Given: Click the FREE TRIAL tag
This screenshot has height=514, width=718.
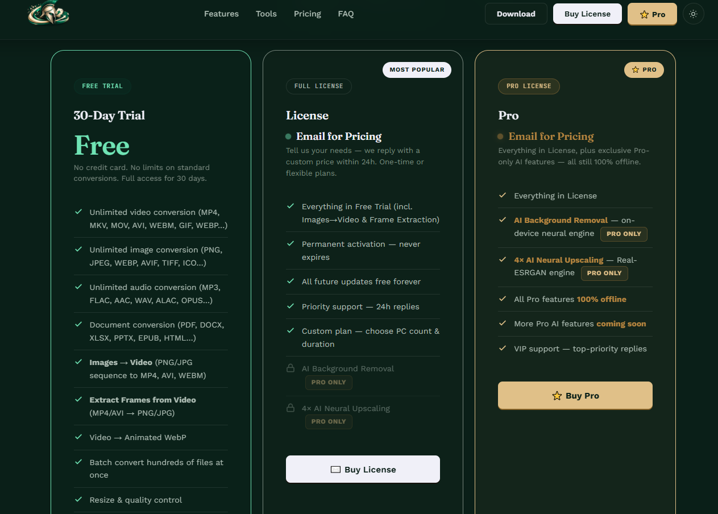Looking at the screenshot, I should 102,86.
